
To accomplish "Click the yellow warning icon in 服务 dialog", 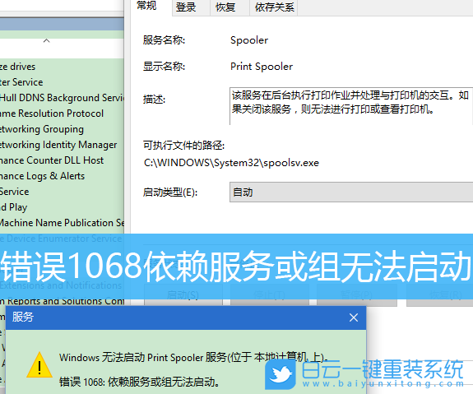I will click(39, 365).
